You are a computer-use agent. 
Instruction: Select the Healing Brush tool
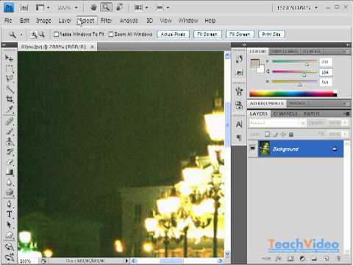(x=9, y=121)
